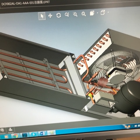Click the display style wireframe box icon
Viewport: 140px width, 140px height.
[x=103, y=13]
